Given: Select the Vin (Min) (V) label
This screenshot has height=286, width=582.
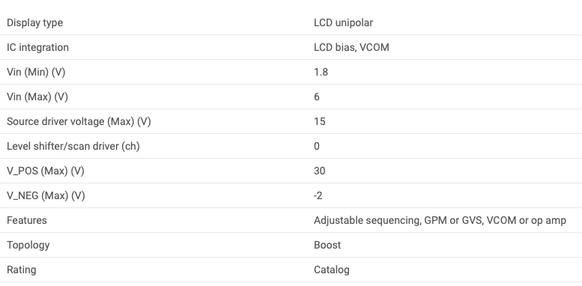Looking at the screenshot, I should click(36, 72).
